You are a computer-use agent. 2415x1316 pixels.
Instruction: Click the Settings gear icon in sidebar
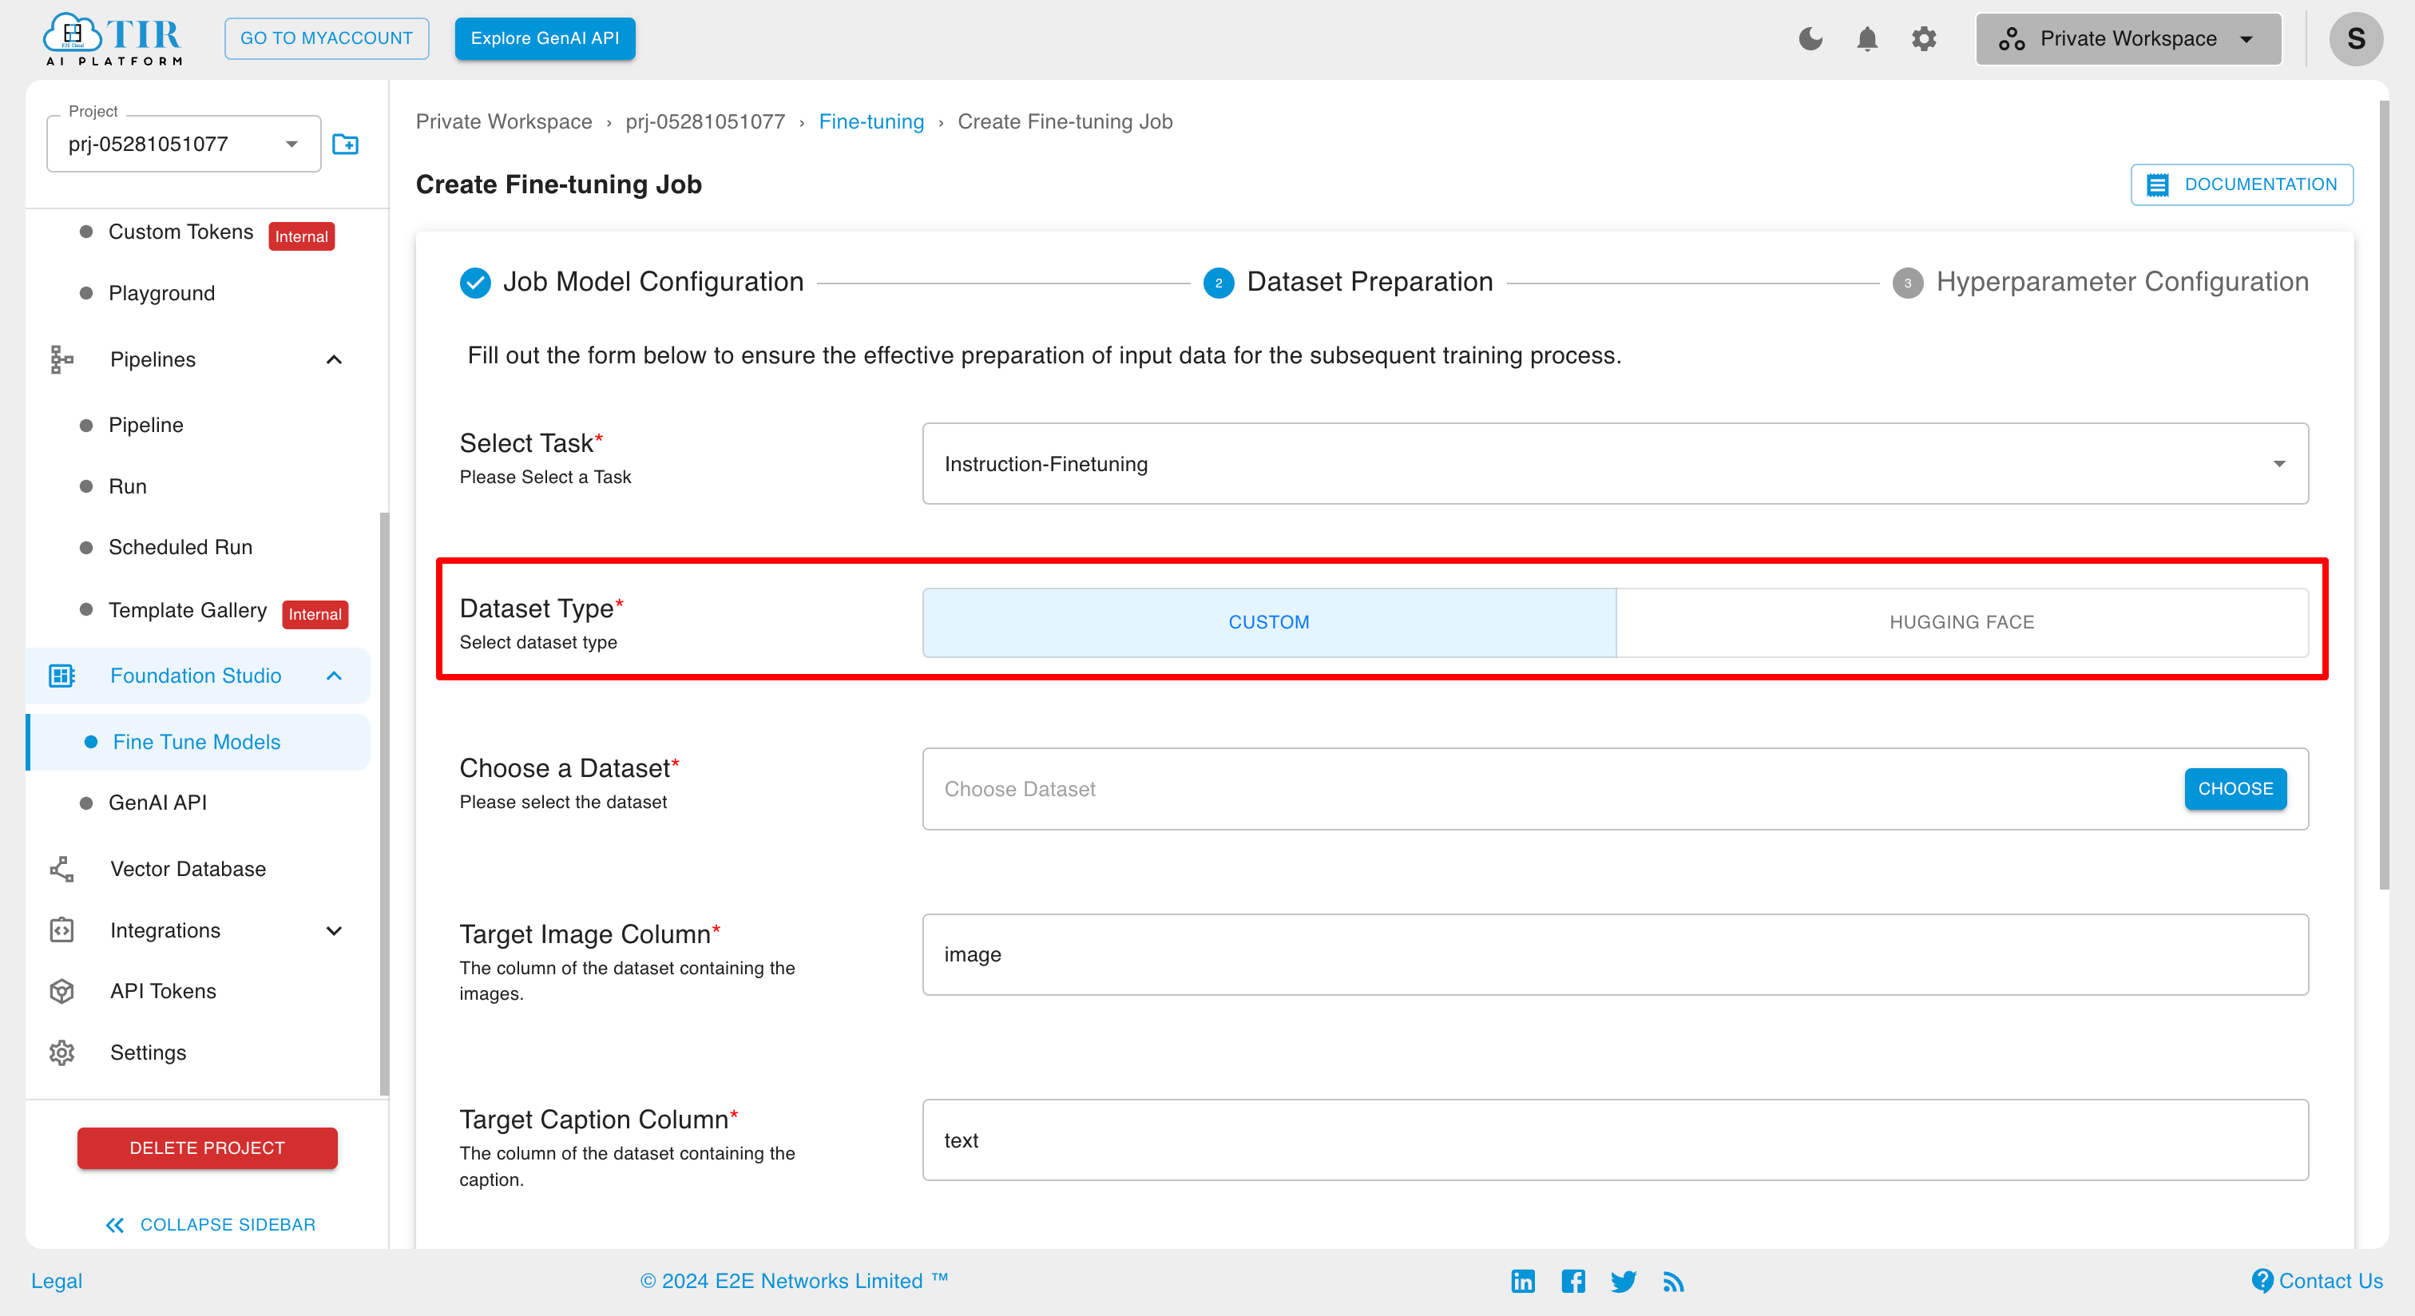coord(61,1052)
